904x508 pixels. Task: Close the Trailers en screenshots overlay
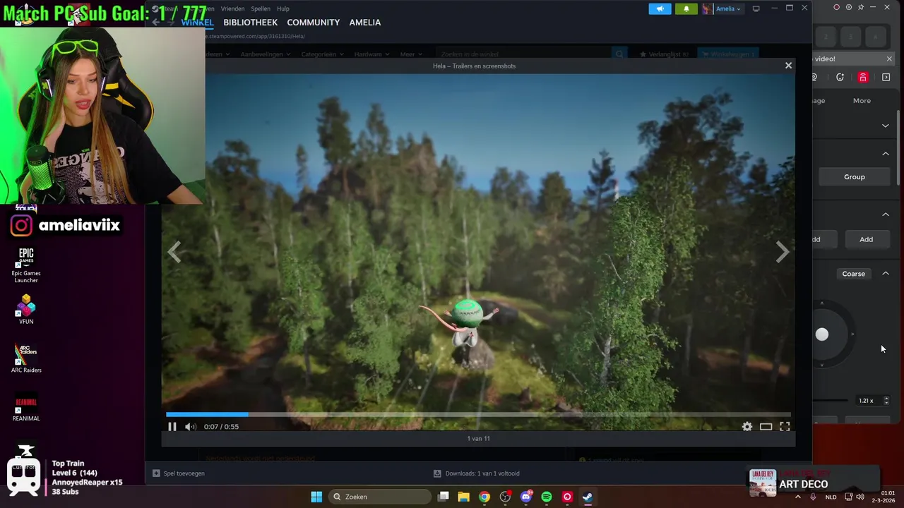tap(788, 66)
